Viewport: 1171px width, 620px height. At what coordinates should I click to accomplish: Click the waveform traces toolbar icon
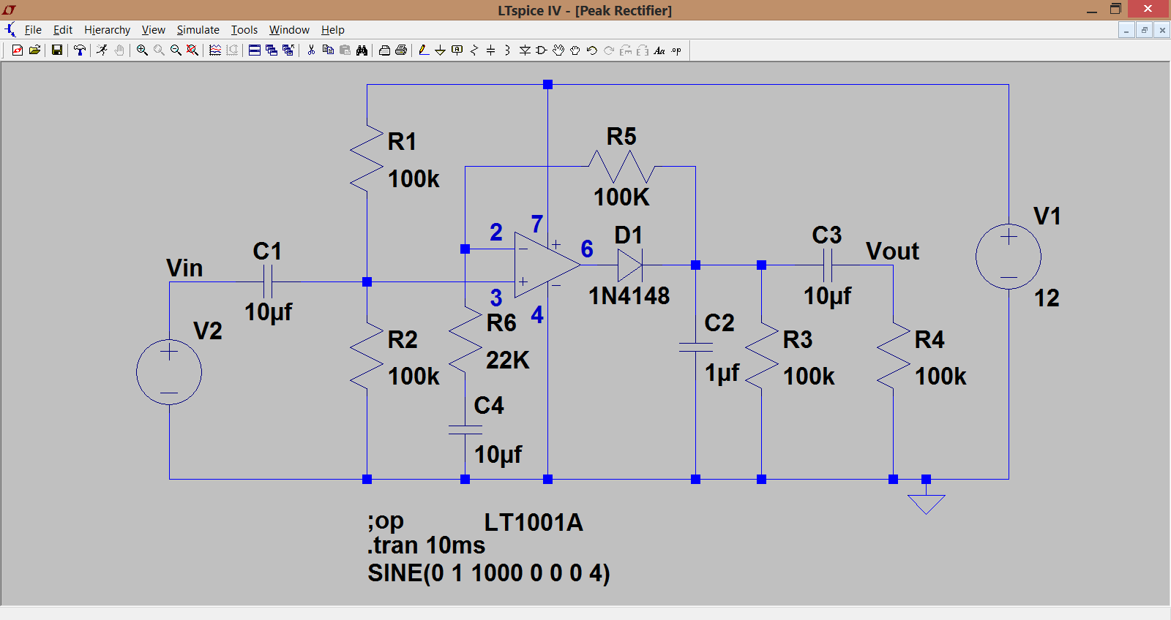pos(215,50)
